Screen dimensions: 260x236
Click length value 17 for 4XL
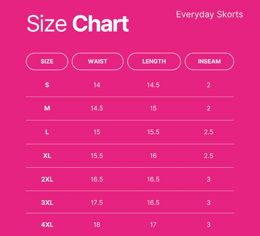(153, 225)
